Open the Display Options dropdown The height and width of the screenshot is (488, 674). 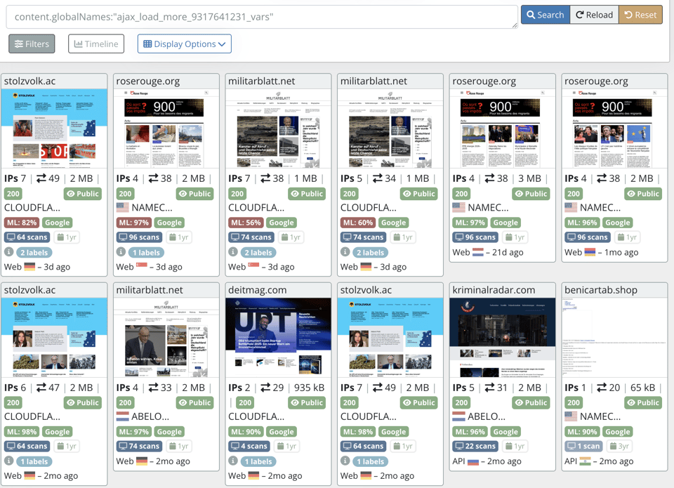(184, 44)
